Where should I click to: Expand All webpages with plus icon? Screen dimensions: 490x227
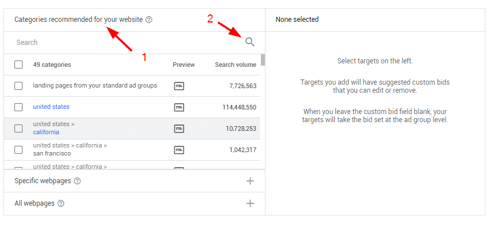[250, 203]
